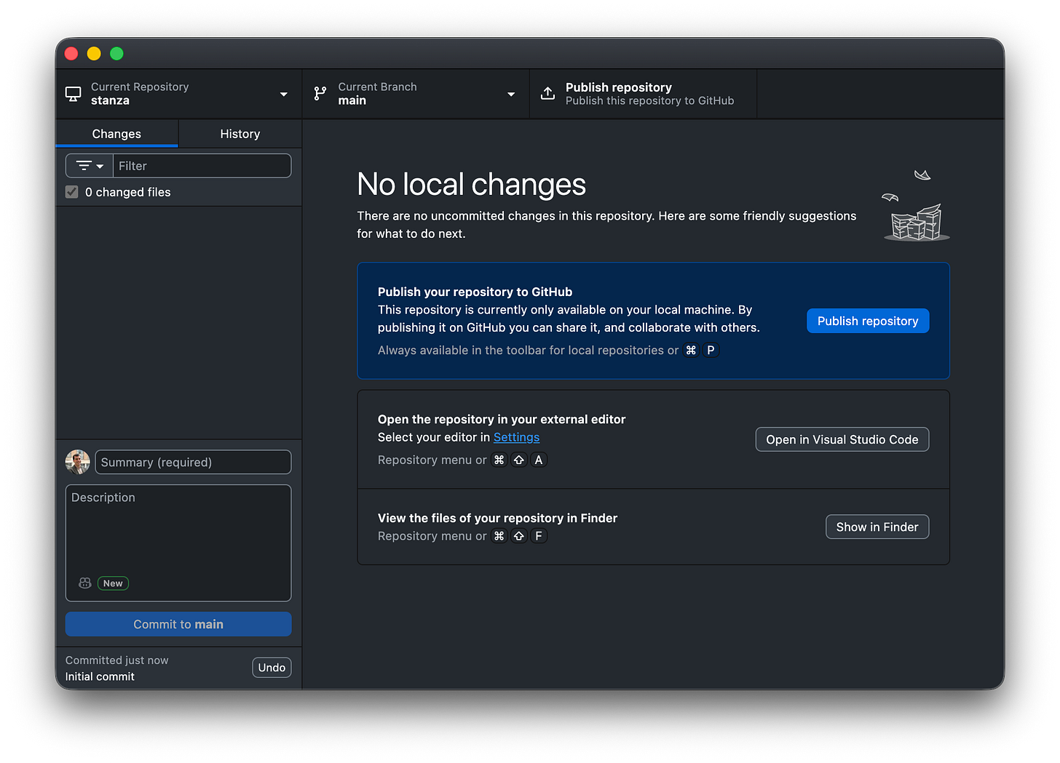
Task: Click the keyboard shortcut badge showing P
Action: 711,350
